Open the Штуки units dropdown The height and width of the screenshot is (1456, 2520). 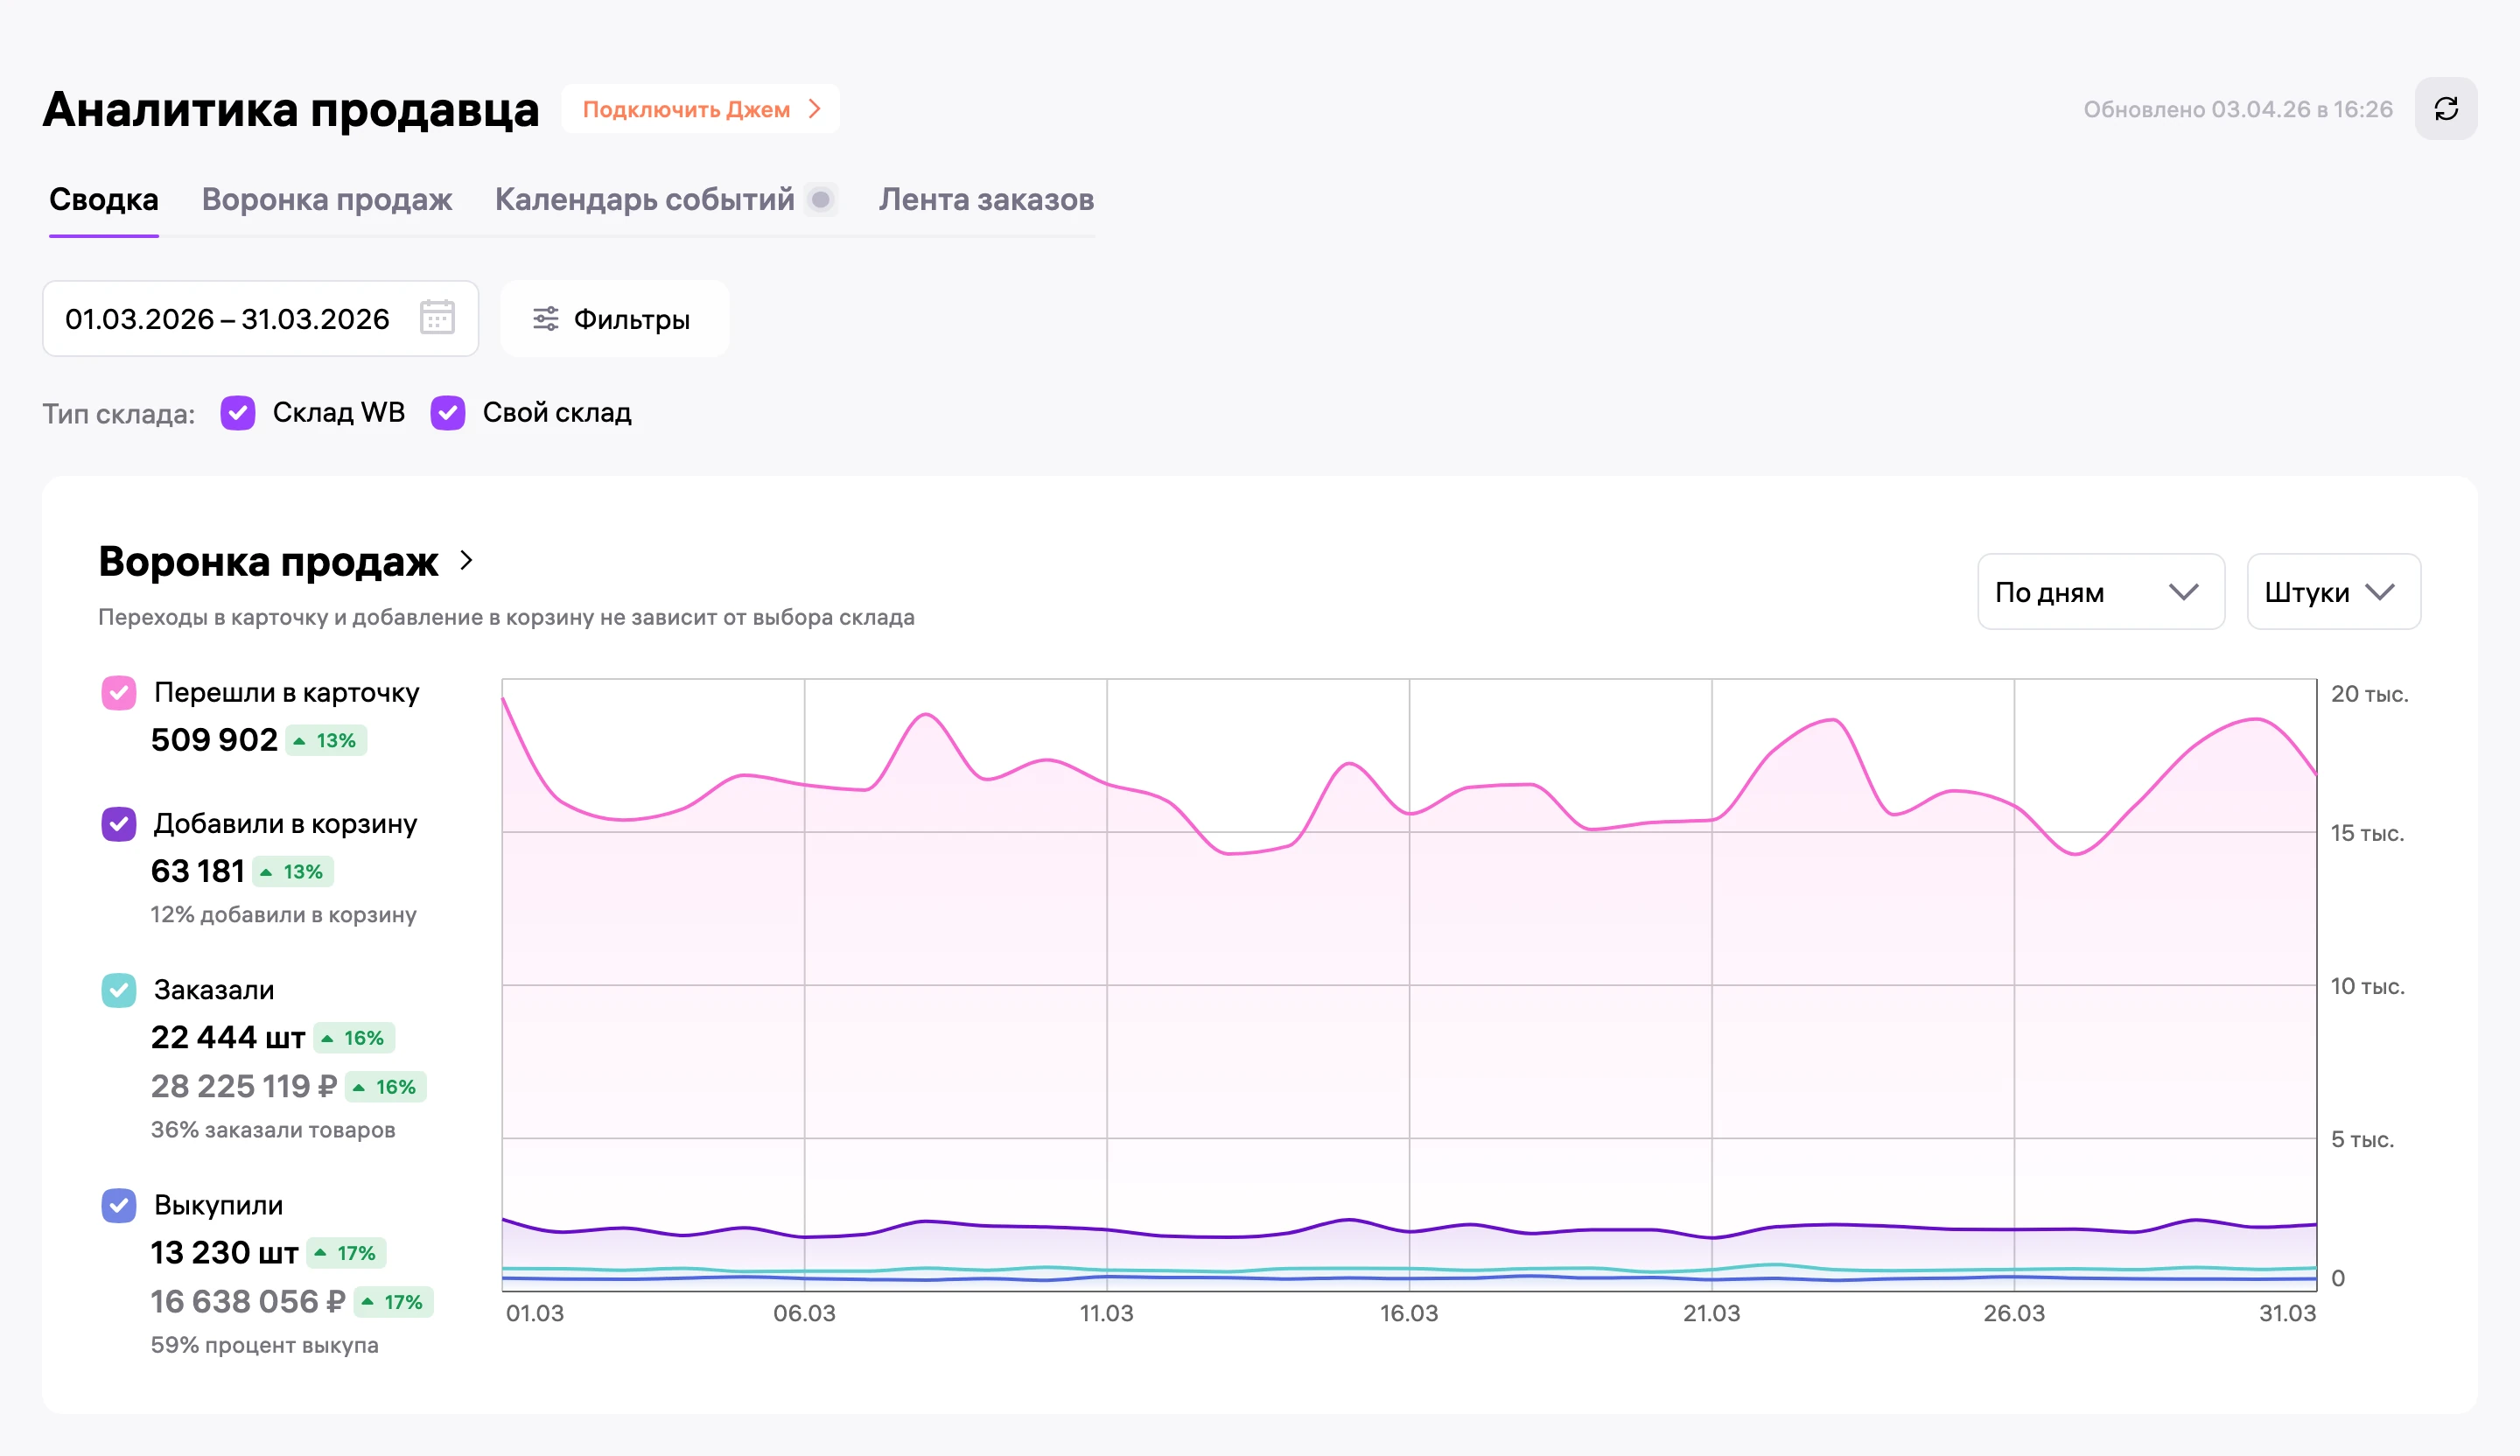pyautogui.click(x=2333, y=592)
